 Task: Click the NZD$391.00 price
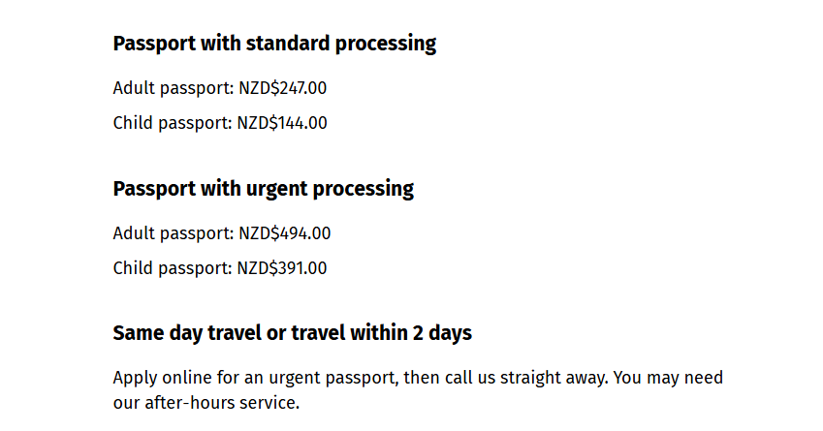[x=282, y=268]
